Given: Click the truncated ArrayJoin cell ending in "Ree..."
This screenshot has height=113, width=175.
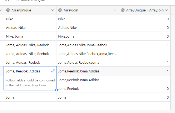Looking at the screenshot, I should (88, 54).
